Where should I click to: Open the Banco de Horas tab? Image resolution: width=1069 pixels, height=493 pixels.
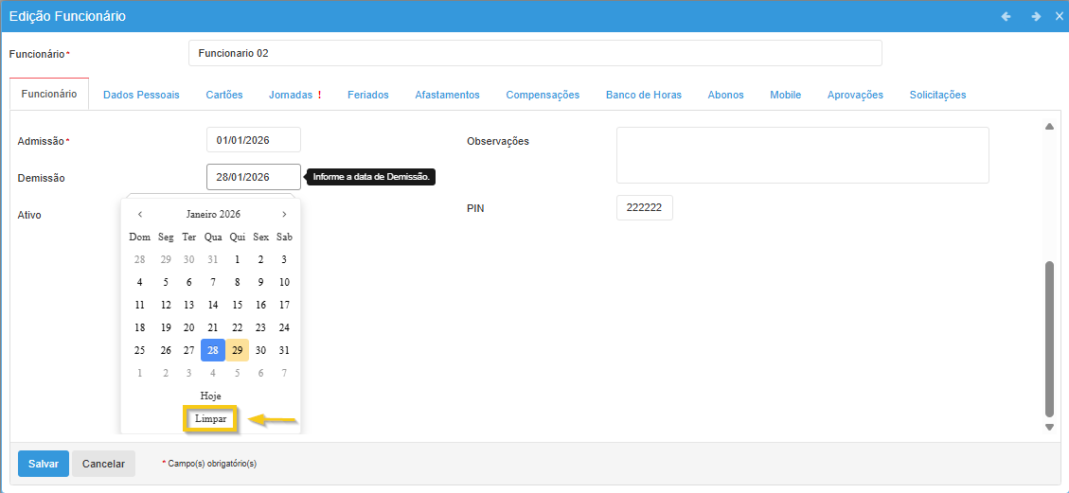point(643,95)
